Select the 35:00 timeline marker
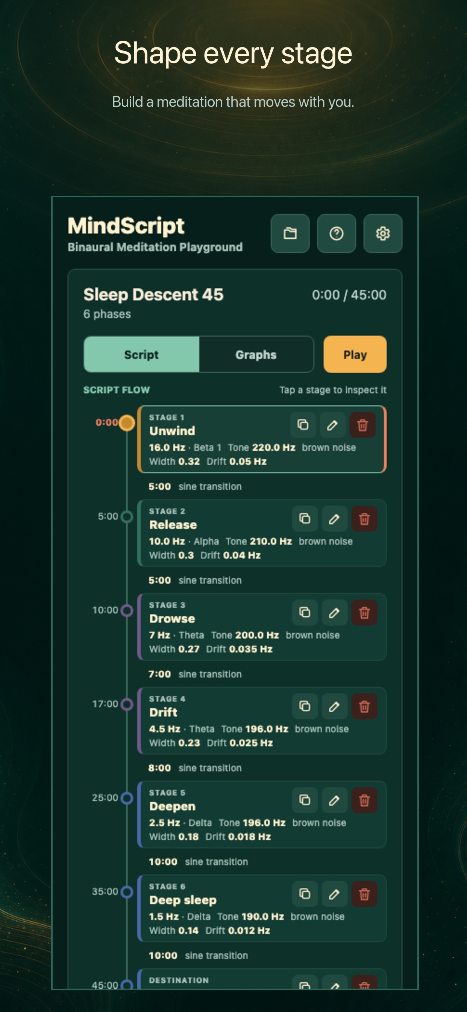The image size is (467, 1012). 127,892
